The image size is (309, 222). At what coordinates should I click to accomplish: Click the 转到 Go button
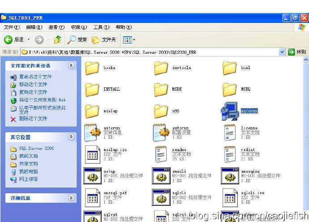[297, 52]
